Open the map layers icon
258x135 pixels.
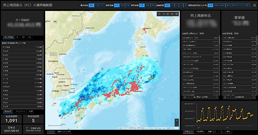coord(172,14)
